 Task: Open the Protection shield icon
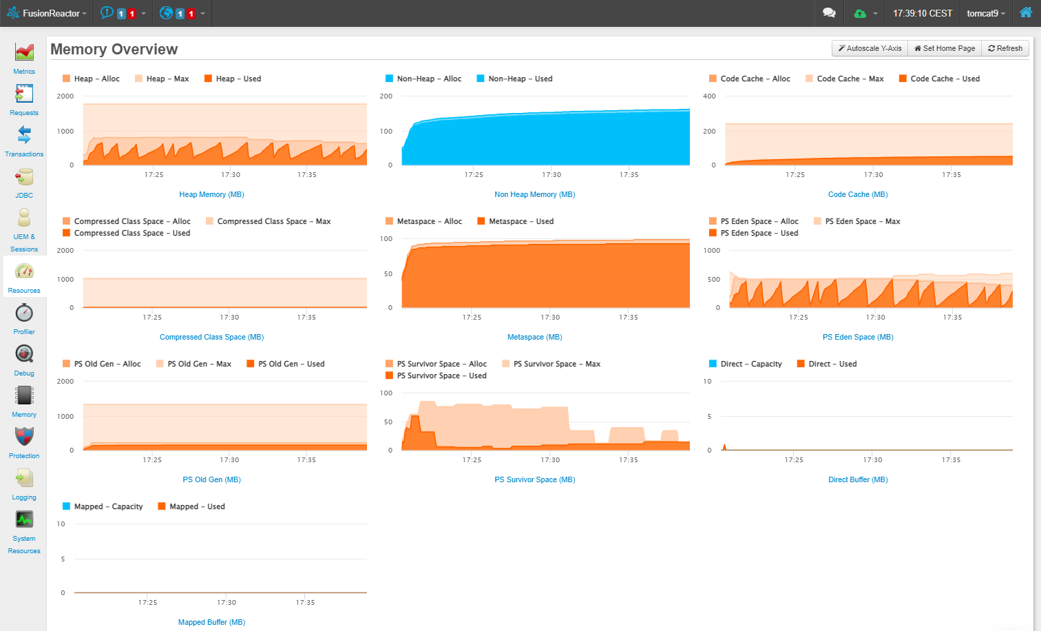pyautogui.click(x=24, y=437)
